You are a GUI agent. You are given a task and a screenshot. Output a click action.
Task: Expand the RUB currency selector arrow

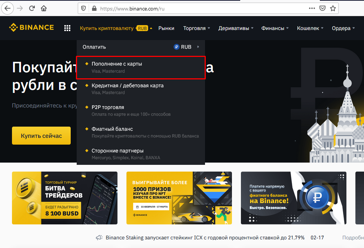pyautogui.click(x=198, y=47)
